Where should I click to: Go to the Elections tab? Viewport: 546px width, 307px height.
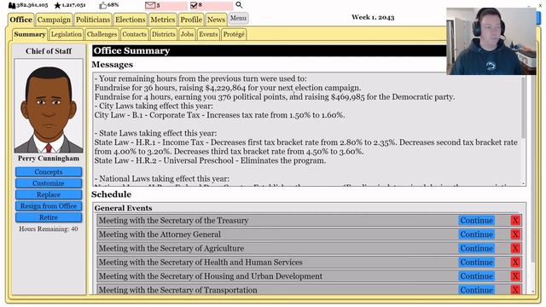130,20
